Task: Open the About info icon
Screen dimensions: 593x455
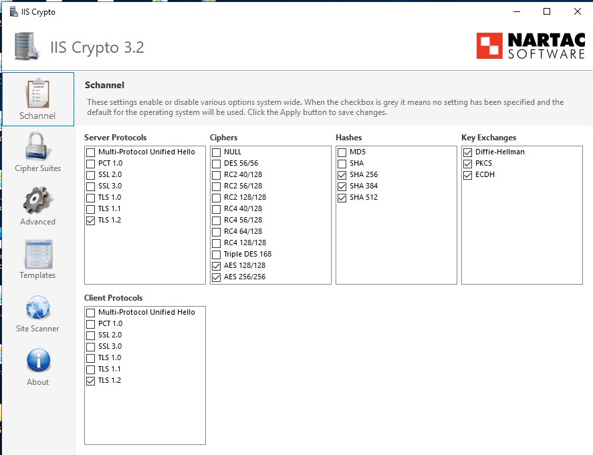Action: click(38, 361)
